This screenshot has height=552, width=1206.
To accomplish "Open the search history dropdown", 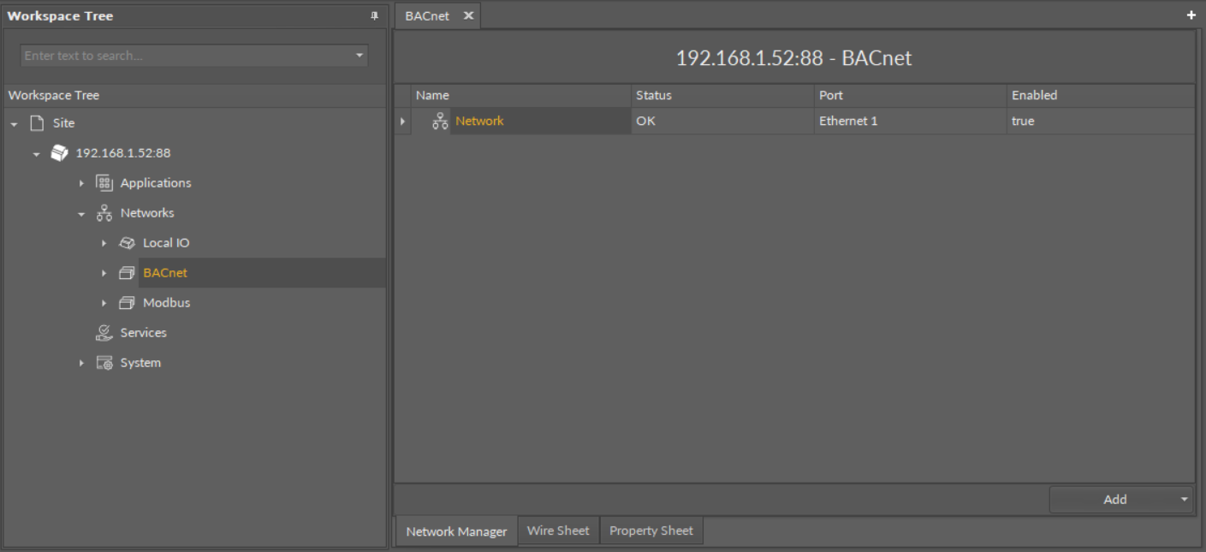I will pos(358,54).
